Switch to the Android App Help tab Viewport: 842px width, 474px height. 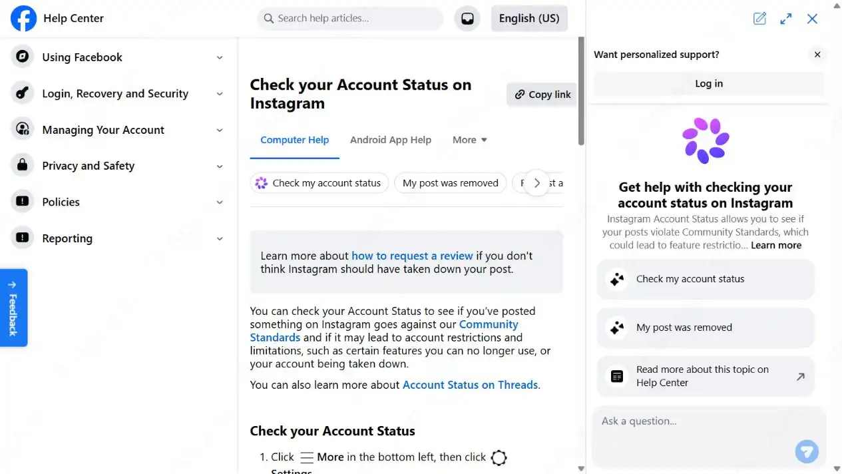[391, 140]
